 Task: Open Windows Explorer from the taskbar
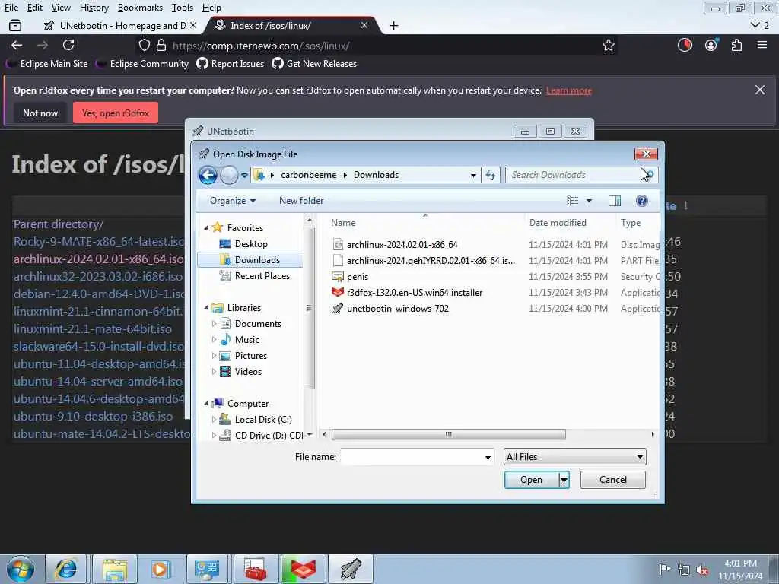(x=114, y=569)
